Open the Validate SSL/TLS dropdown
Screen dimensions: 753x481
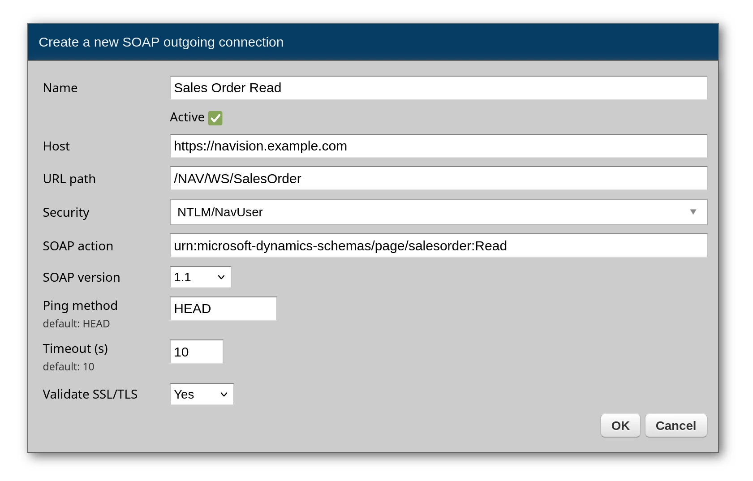202,395
